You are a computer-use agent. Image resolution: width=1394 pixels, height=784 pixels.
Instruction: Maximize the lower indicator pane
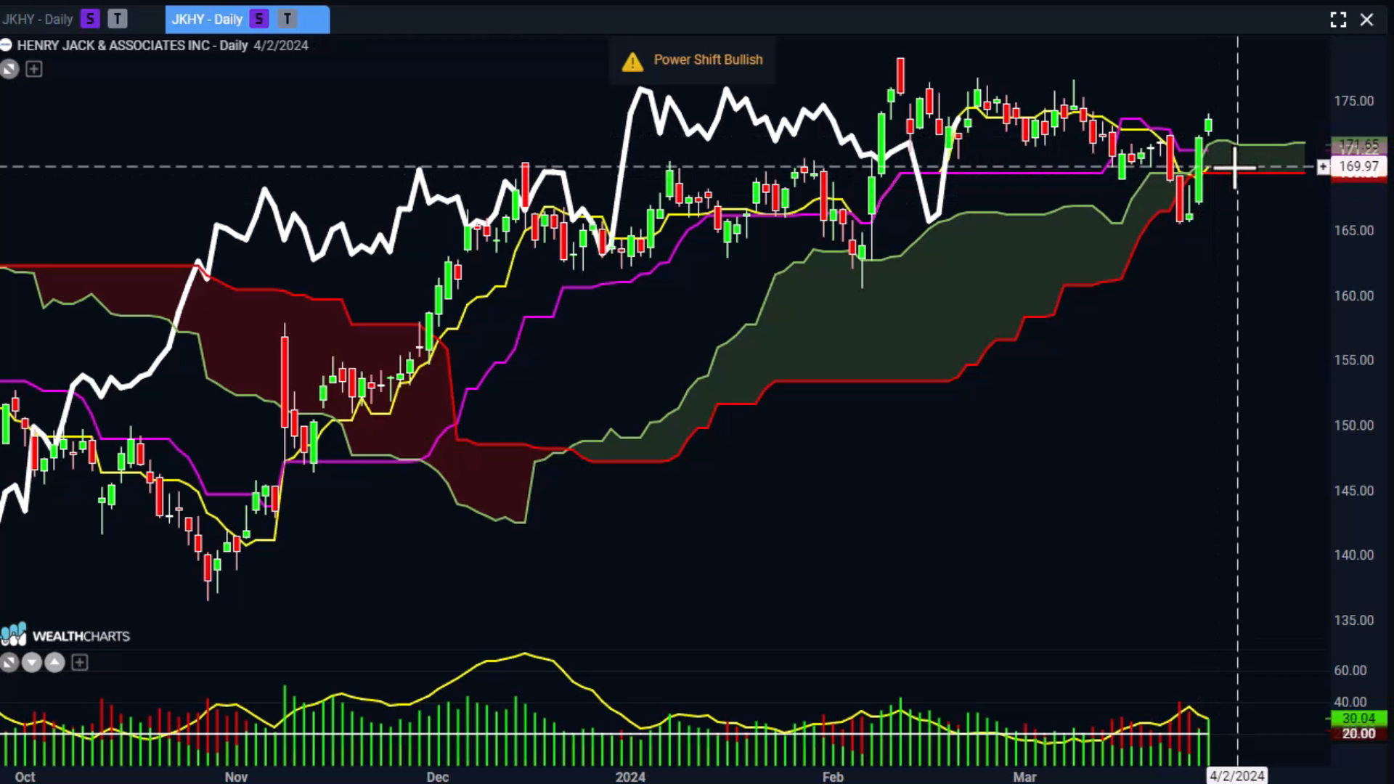[x=9, y=662]
